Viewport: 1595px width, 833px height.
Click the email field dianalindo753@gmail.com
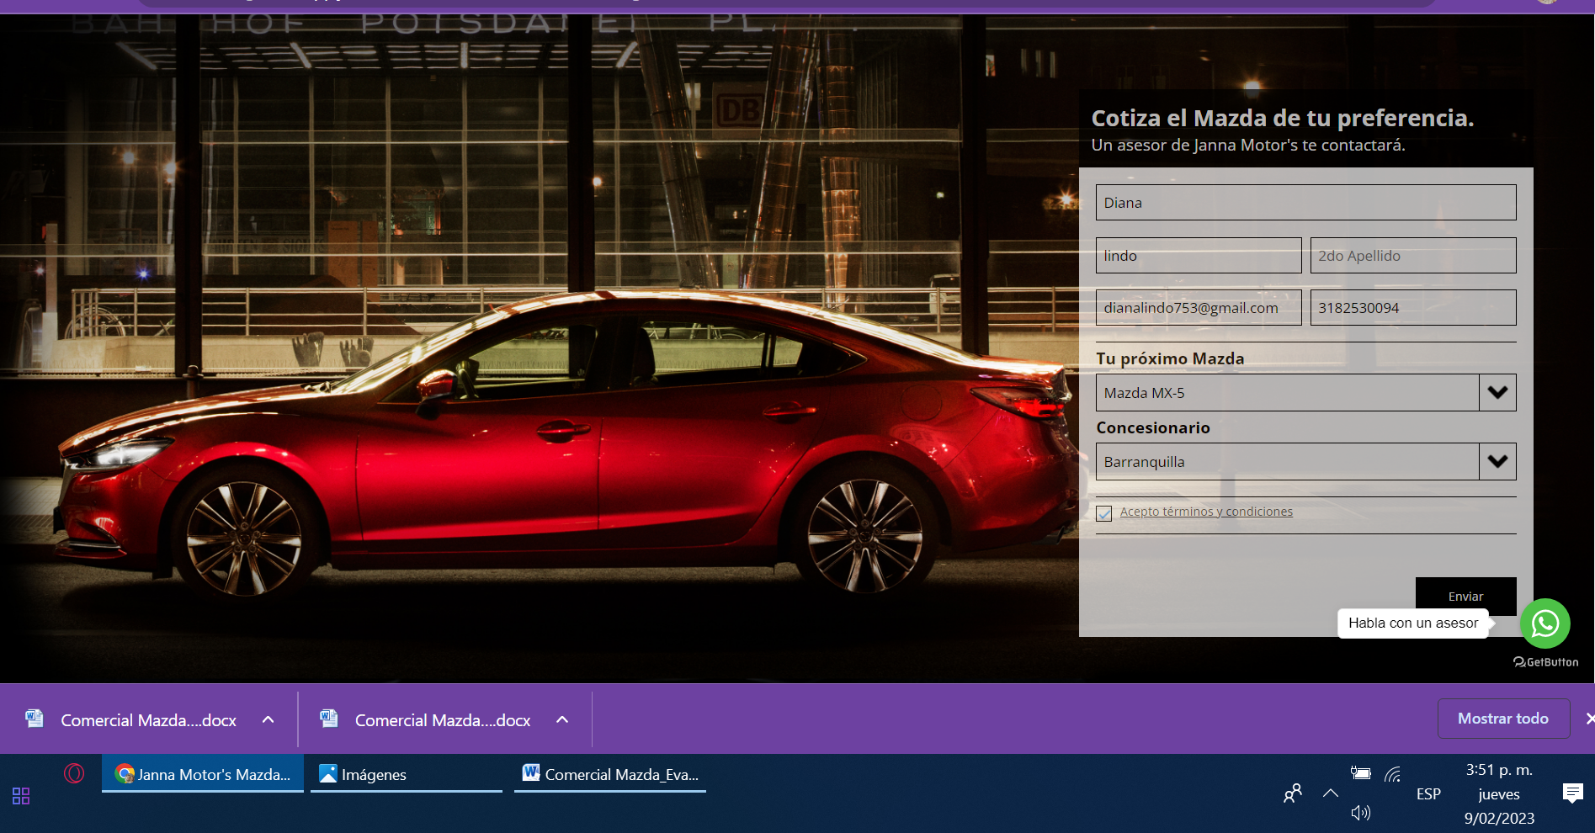coord(1199,308)
